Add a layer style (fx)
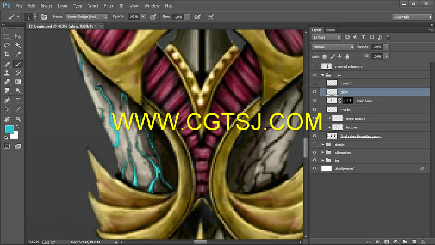435x245 pixels. coord(377,242)
